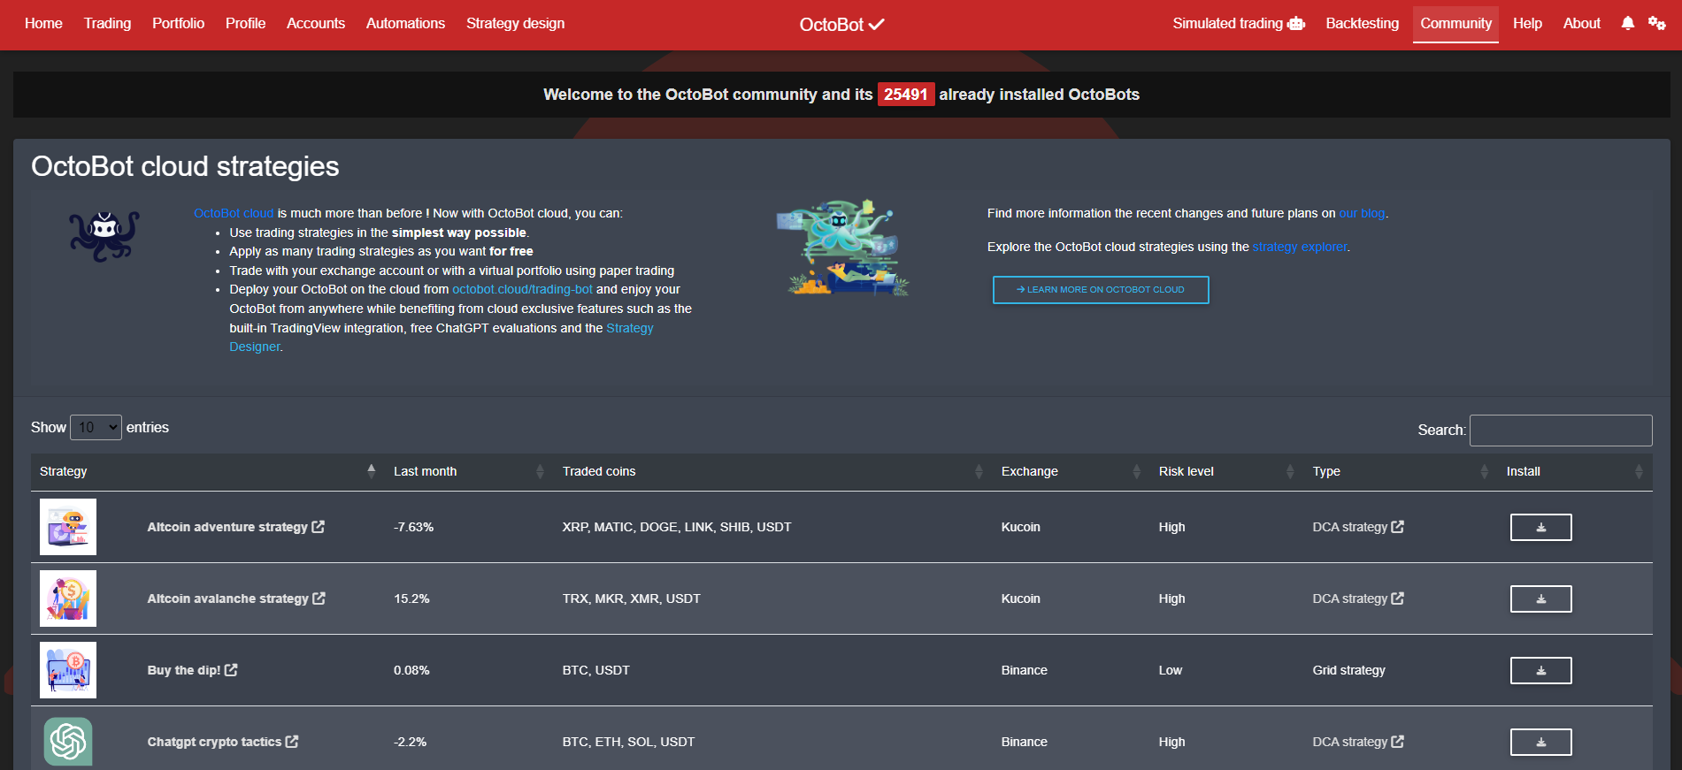Click the "-7.63%" last month value

[413, 527]
